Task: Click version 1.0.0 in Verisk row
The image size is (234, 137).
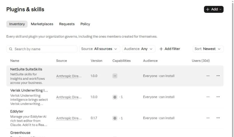Action: [x=94, y=97]
